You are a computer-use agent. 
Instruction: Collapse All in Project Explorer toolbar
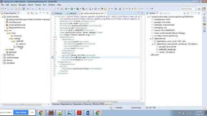click(x=28, y=13)
